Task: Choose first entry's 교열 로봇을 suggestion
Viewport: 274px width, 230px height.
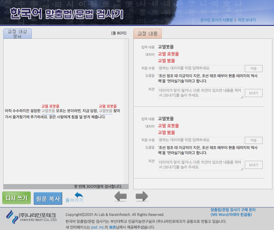Action: click(x=169, y=54)
